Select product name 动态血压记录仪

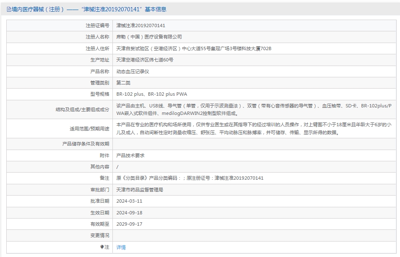pyautogui.click(x=132, y=71)
